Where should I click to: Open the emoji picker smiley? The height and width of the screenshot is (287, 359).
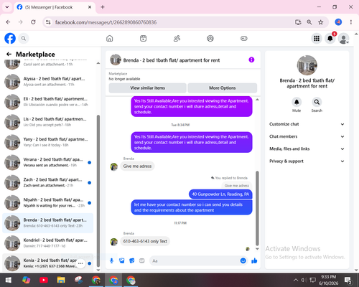[243, 260]
